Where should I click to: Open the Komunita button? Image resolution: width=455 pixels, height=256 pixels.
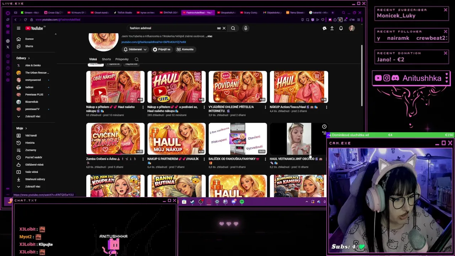point(185,49)
